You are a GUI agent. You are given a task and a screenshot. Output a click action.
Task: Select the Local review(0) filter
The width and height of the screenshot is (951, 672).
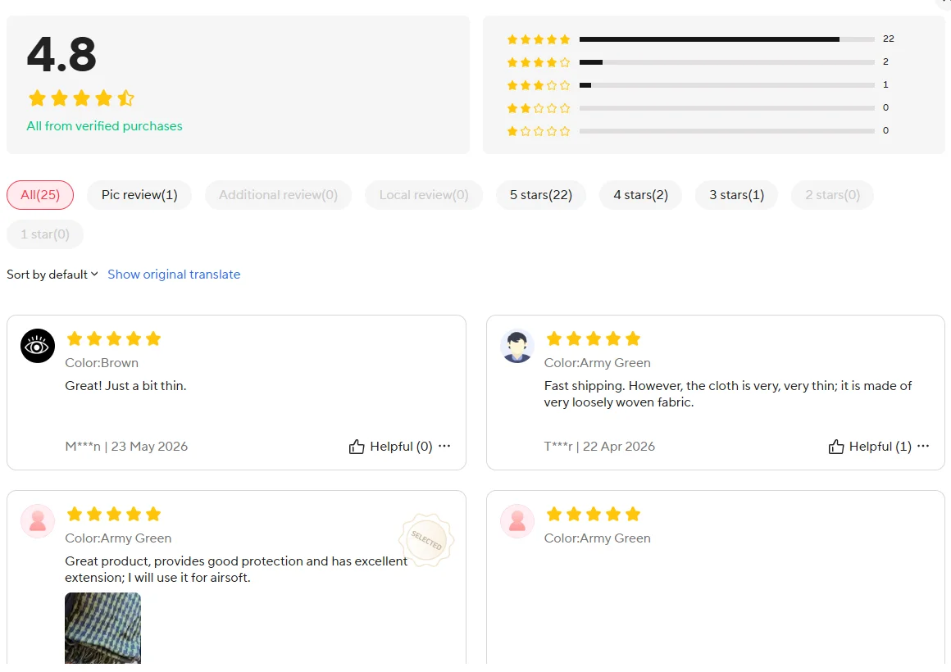point(424,195)
